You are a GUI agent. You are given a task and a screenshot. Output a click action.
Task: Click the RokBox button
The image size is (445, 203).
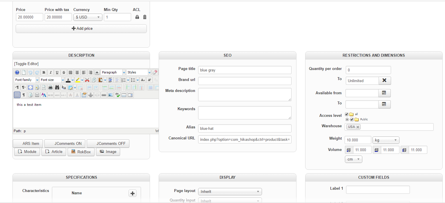[81, 152]
